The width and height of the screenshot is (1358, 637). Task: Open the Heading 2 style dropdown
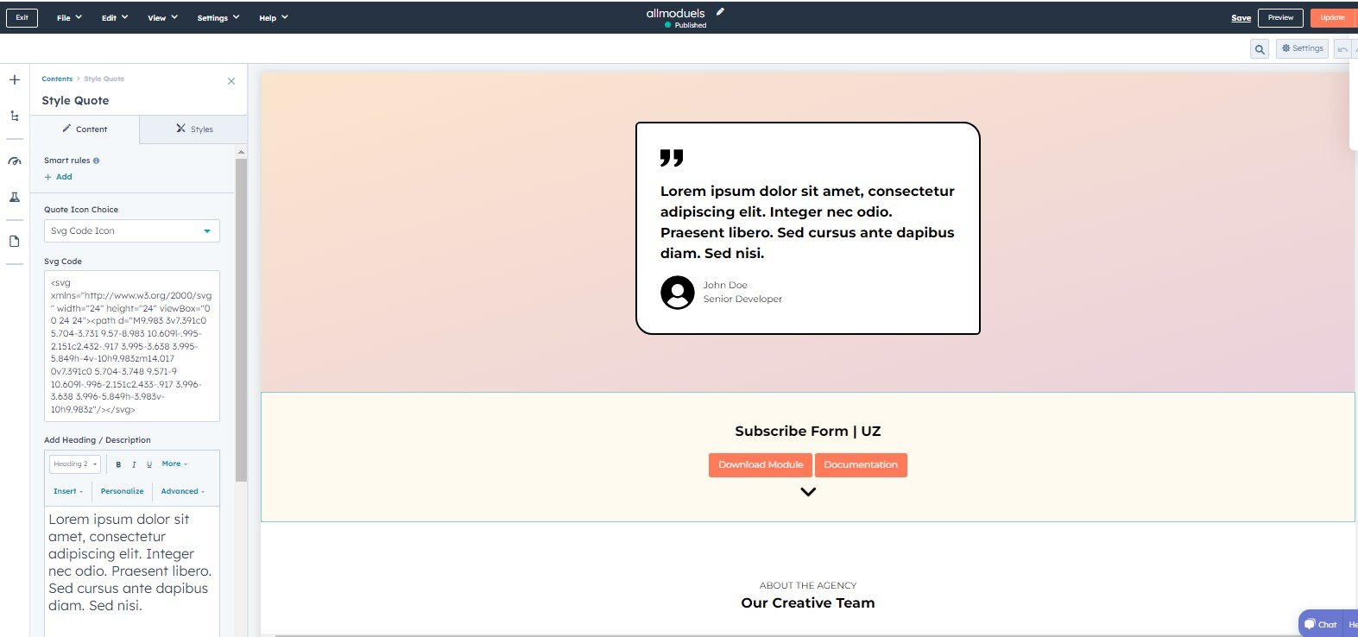(x=75, y=464)
